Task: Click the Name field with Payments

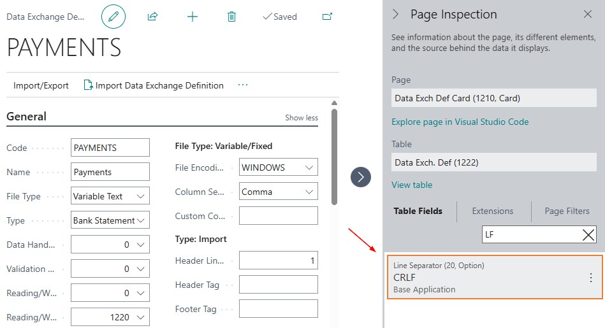Action: (110, 172)
